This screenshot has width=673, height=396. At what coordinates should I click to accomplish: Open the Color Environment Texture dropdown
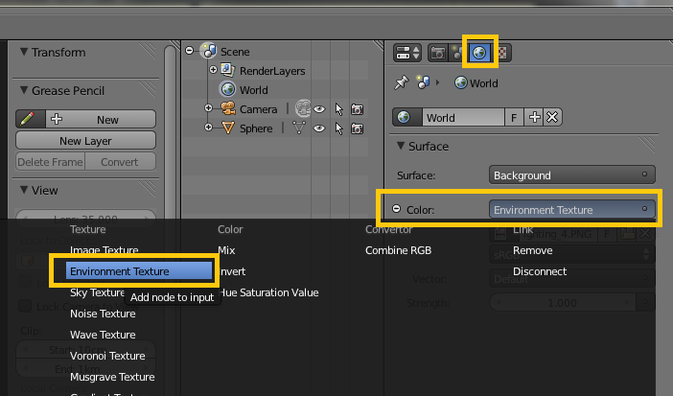pos(571,210)
